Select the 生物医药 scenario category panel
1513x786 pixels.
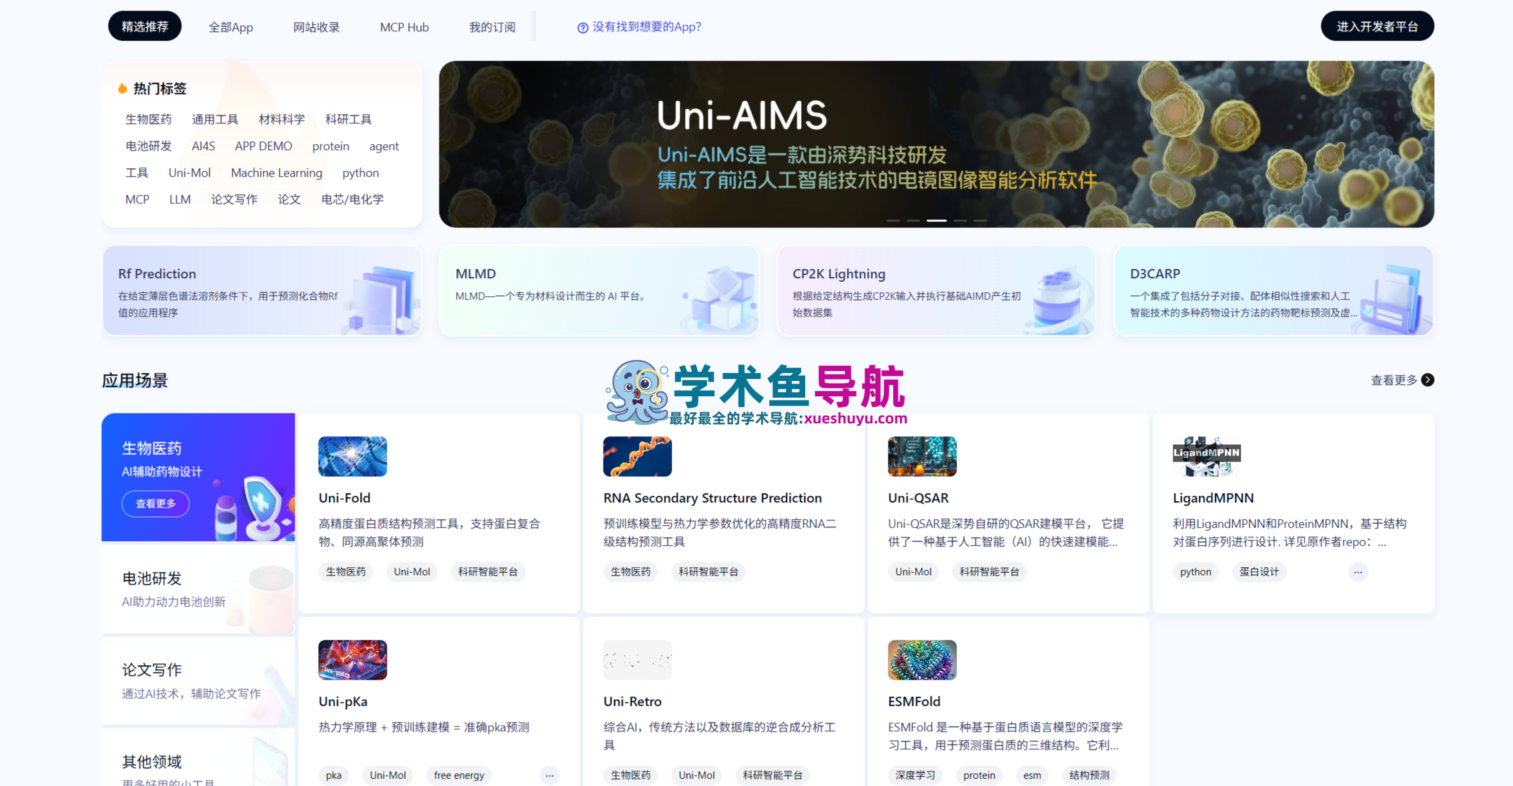click(198, 477)
